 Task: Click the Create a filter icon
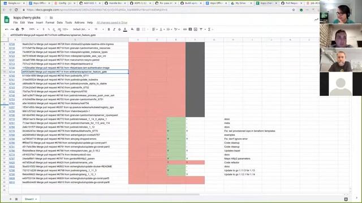[201, 29]
